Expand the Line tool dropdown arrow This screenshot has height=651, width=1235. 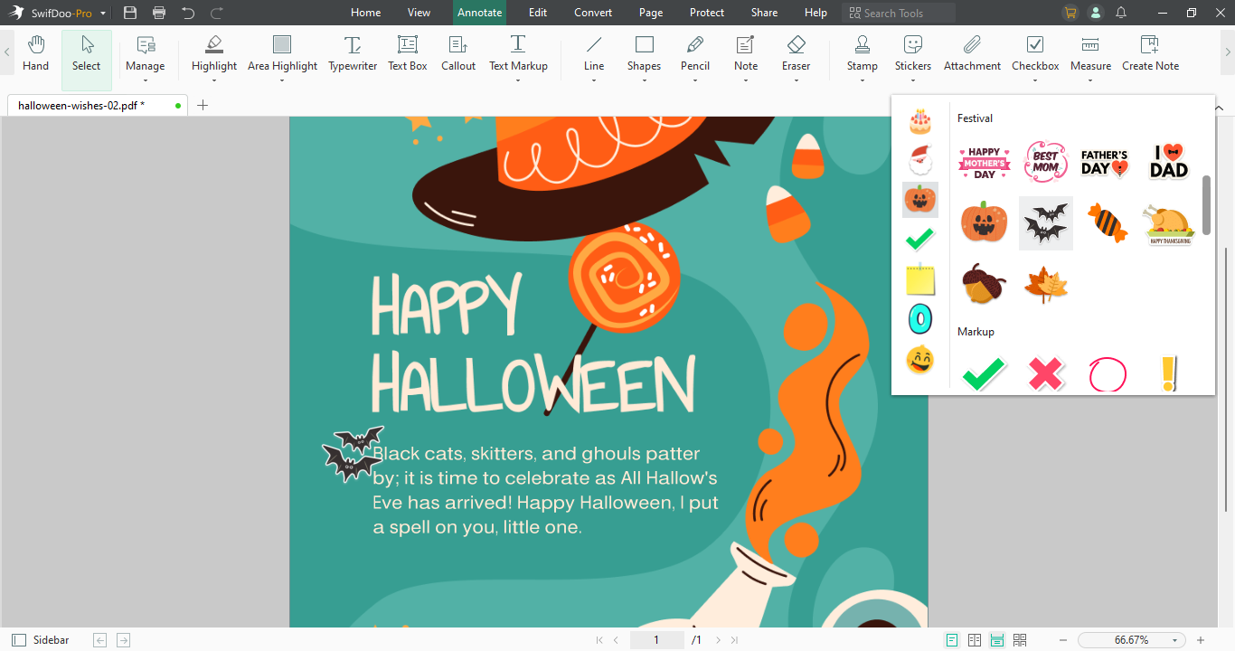point(594,80)
